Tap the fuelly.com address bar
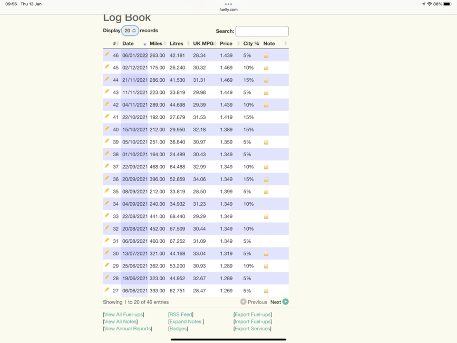The height and width of the screenshot is (343, 457). point(229,9)
